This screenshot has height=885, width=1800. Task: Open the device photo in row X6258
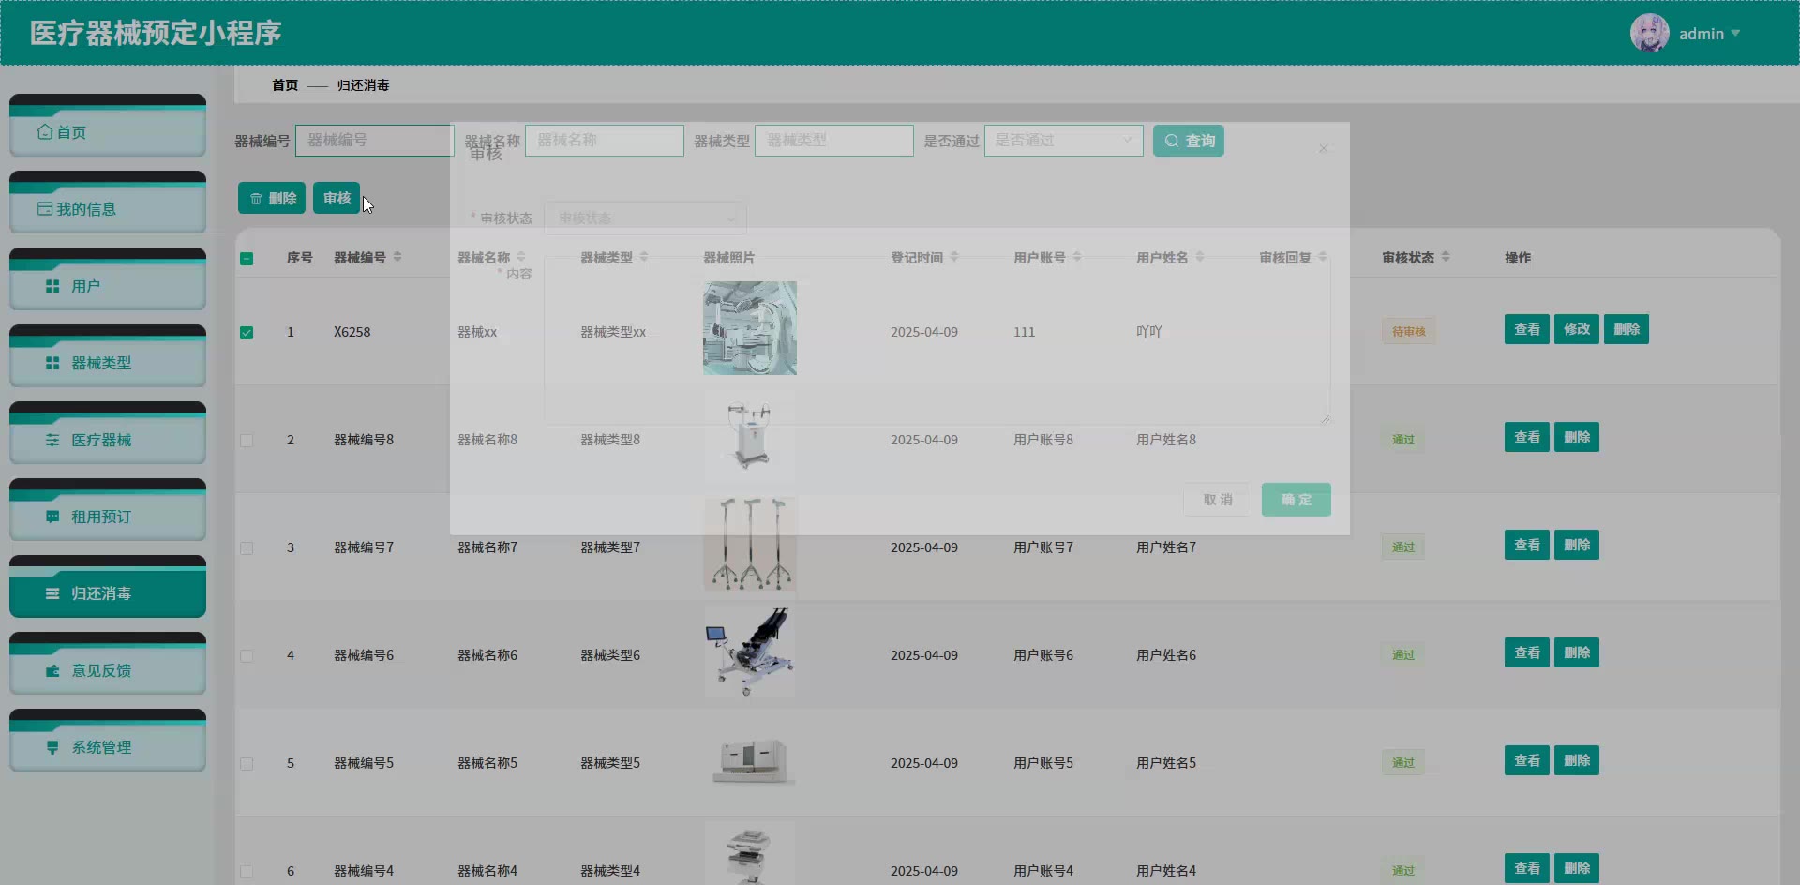click(750, 328)
